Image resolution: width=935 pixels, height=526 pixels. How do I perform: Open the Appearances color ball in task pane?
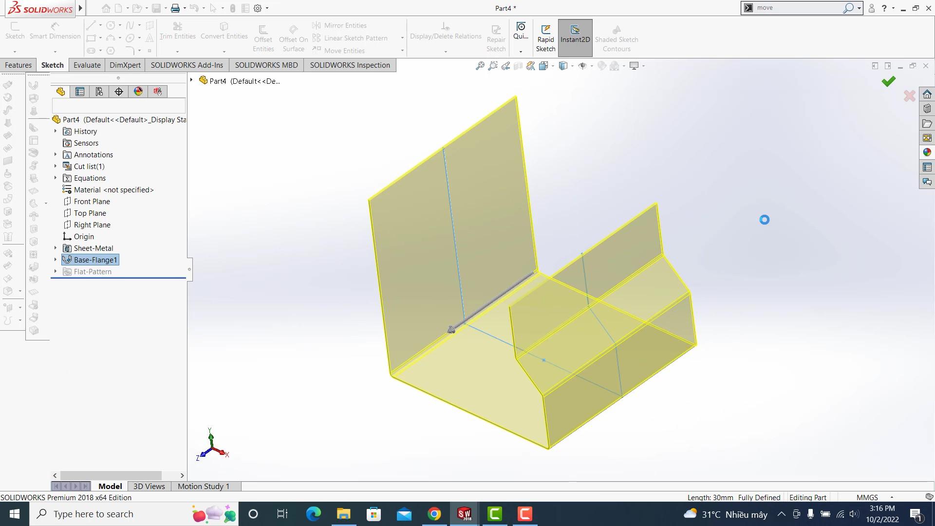point(927,152)
